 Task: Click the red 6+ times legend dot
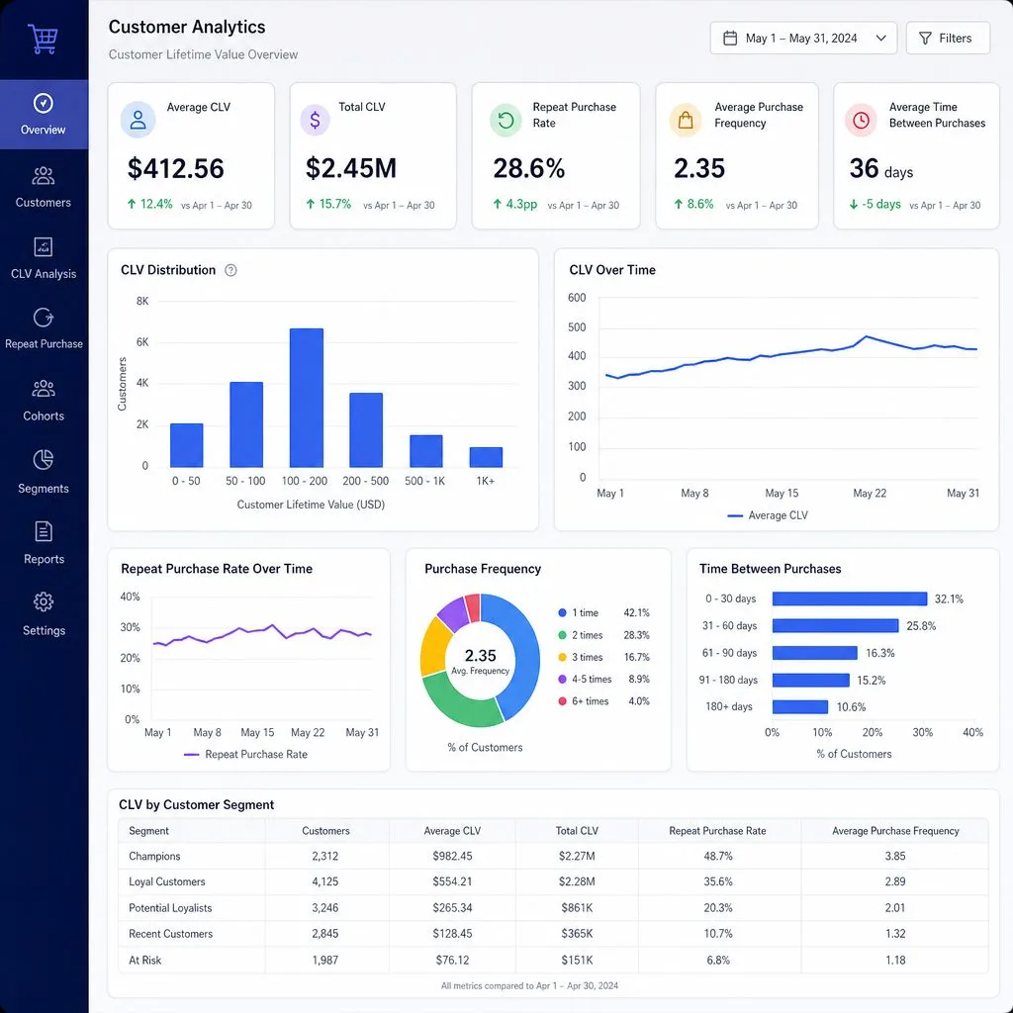[x=562, y=701]
